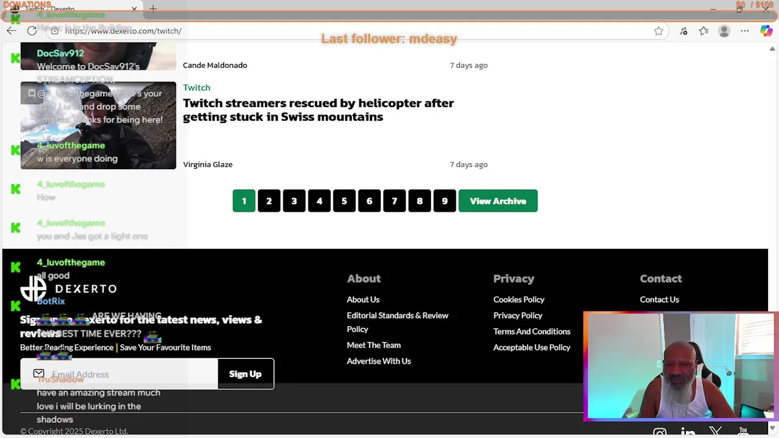Click the envelope icon in the email field
779x438 pixels.
point(38,374)
